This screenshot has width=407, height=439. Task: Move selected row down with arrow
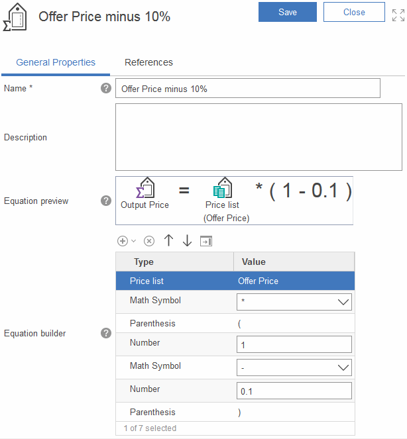point(187,241)
